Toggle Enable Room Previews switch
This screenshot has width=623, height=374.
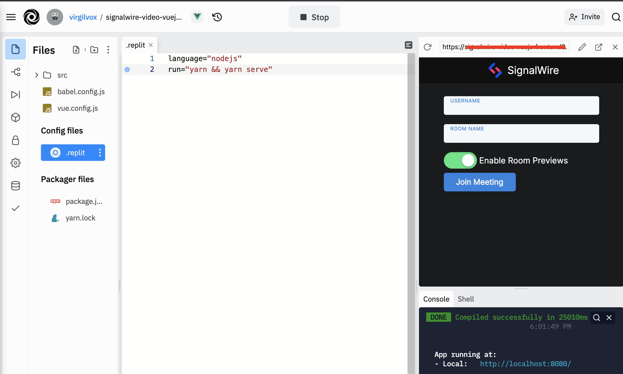pos(460,160)
